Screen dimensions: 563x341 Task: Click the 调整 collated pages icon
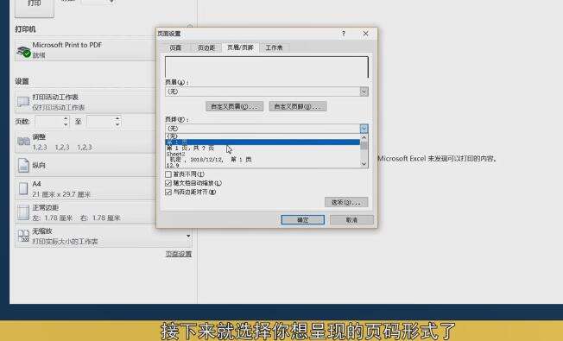tap(23, 141)
